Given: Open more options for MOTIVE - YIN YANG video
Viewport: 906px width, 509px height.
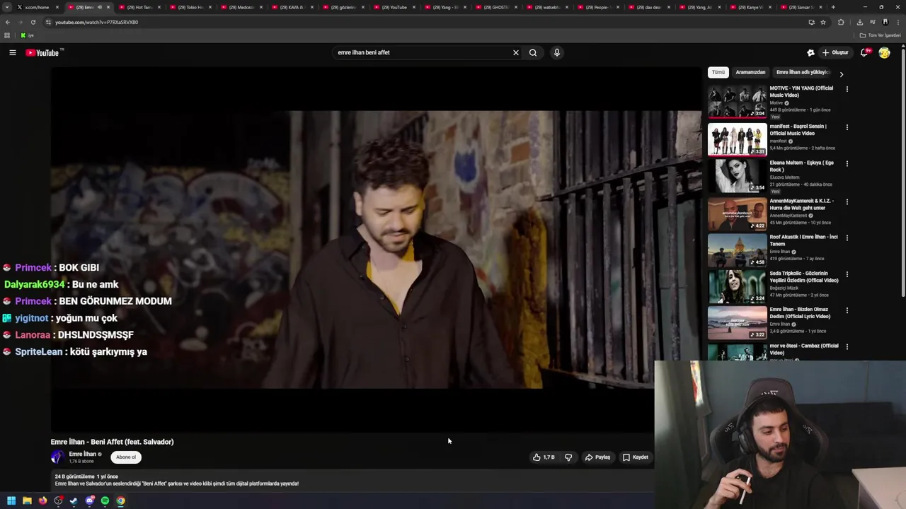Looking at the screenshot, I should click(x=847, y=89).
